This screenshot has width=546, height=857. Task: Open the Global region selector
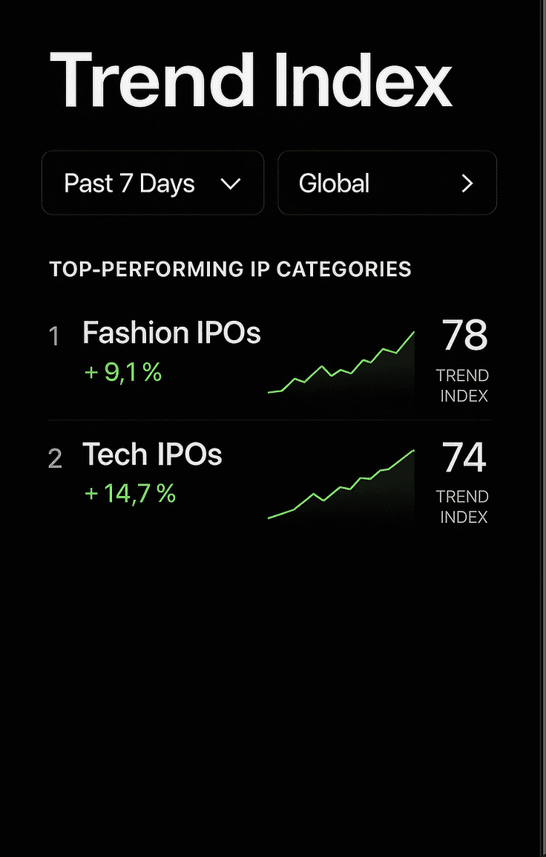pos(387,183)
